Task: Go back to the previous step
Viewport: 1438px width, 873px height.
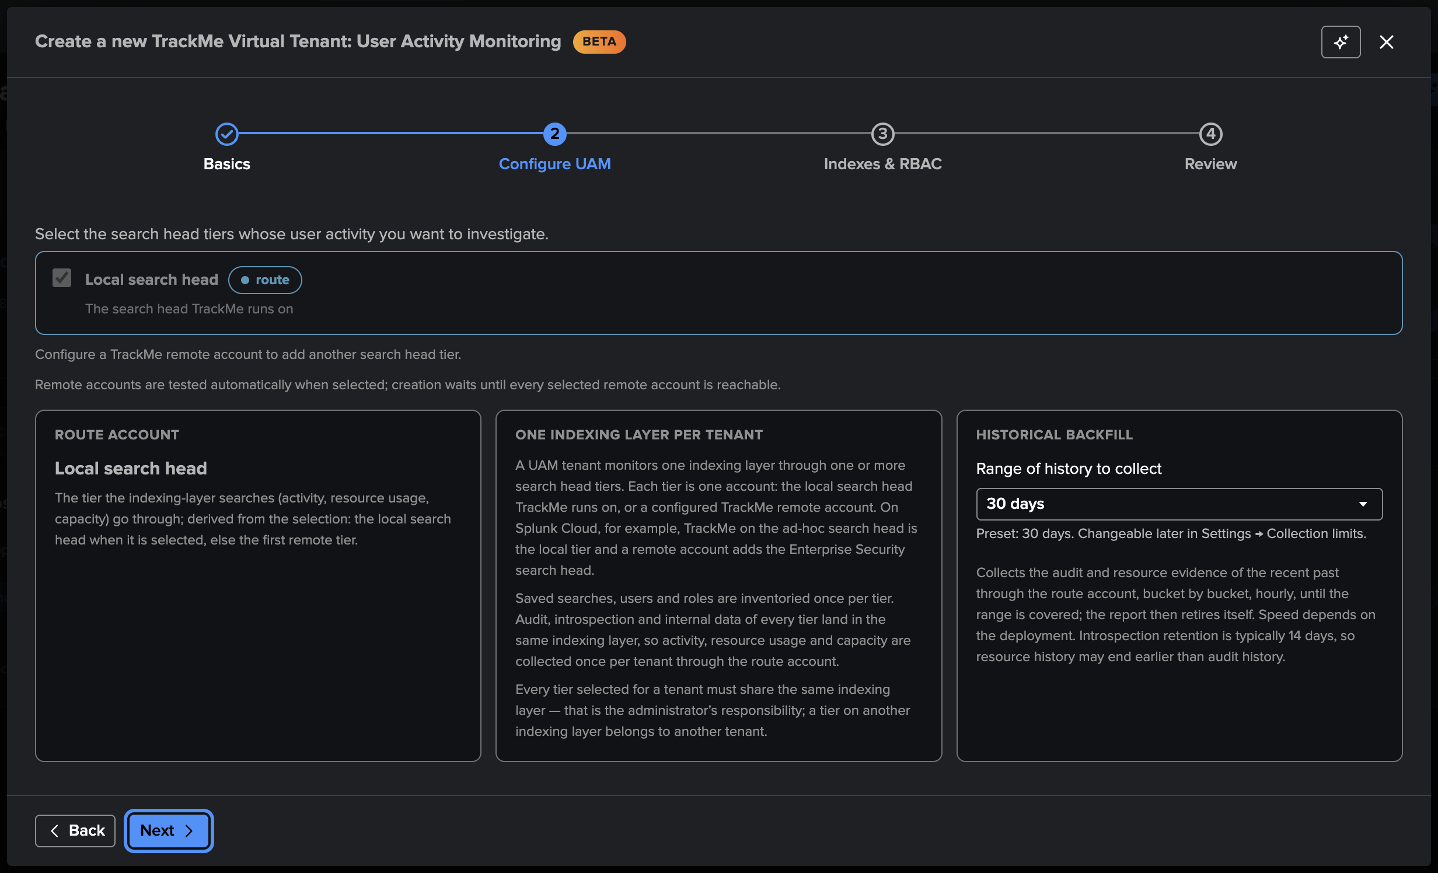Action: click(75, 830)
